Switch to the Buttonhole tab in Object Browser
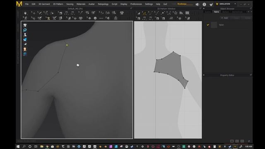Image resolution: width=265 pixels, height=149 pixels. coord(237,12)
